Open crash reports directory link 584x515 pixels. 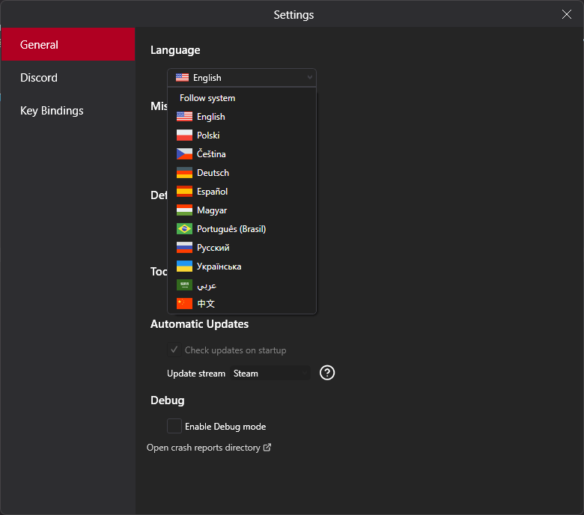tap(208, 448)
